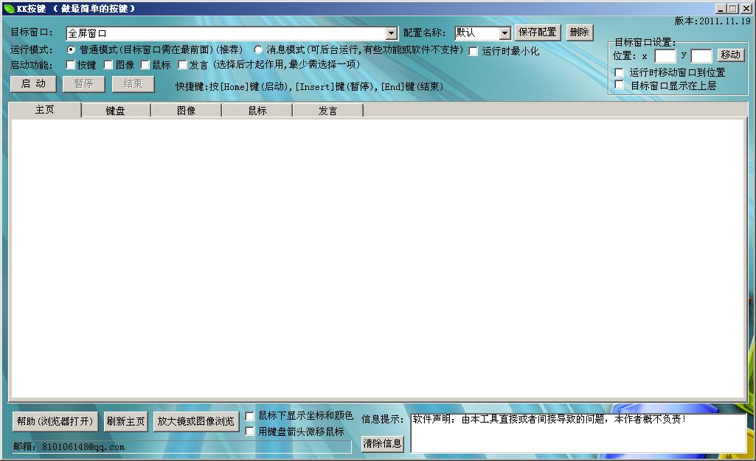Click the 启动 button
This screenshot has width=756, height=461.
coord(33,84)
